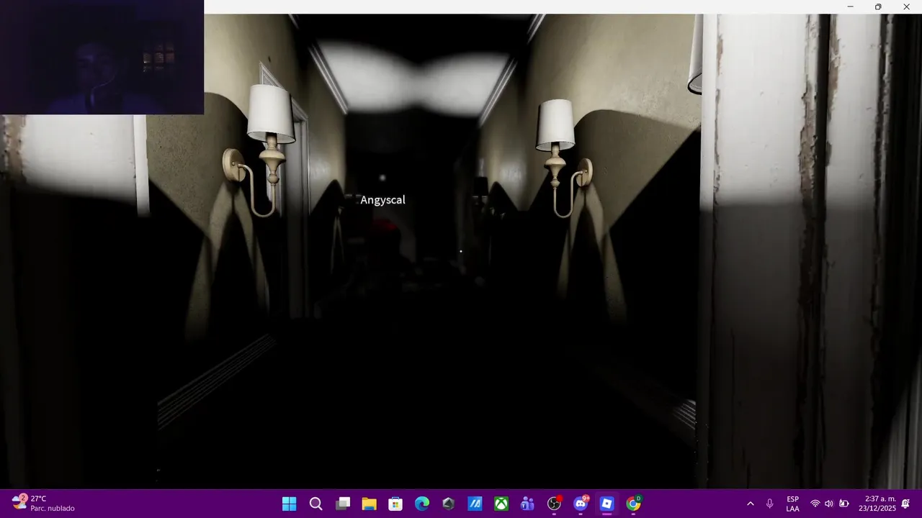Open the volume control in tray
The width and height of the screenshot is (922, 518).
(x=829, y=504)
